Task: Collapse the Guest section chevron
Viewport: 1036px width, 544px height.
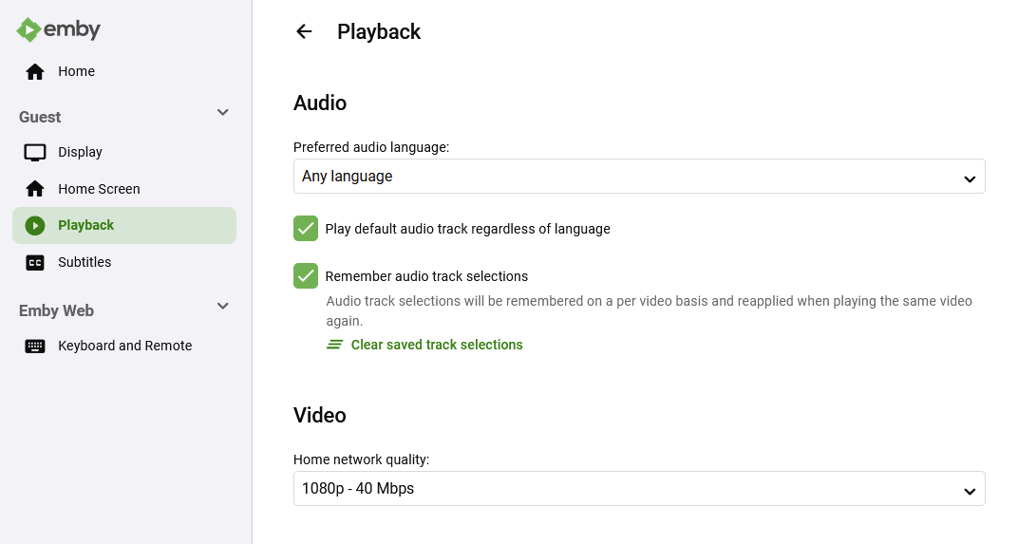Action: point(223,113)
